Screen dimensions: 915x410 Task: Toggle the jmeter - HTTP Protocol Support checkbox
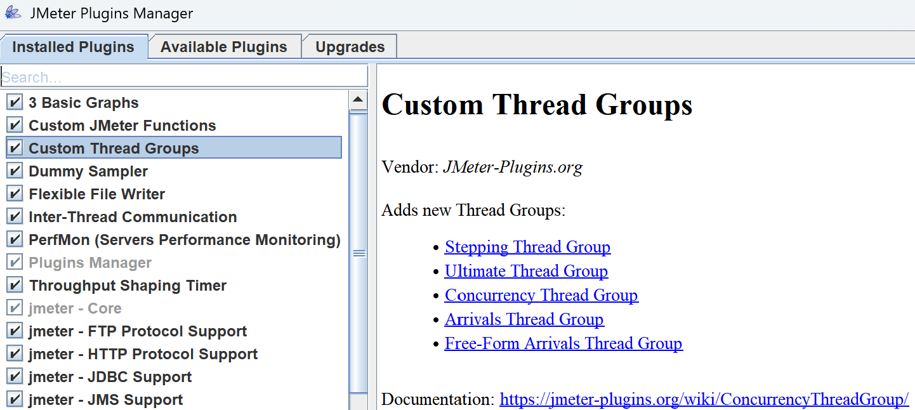15,354
